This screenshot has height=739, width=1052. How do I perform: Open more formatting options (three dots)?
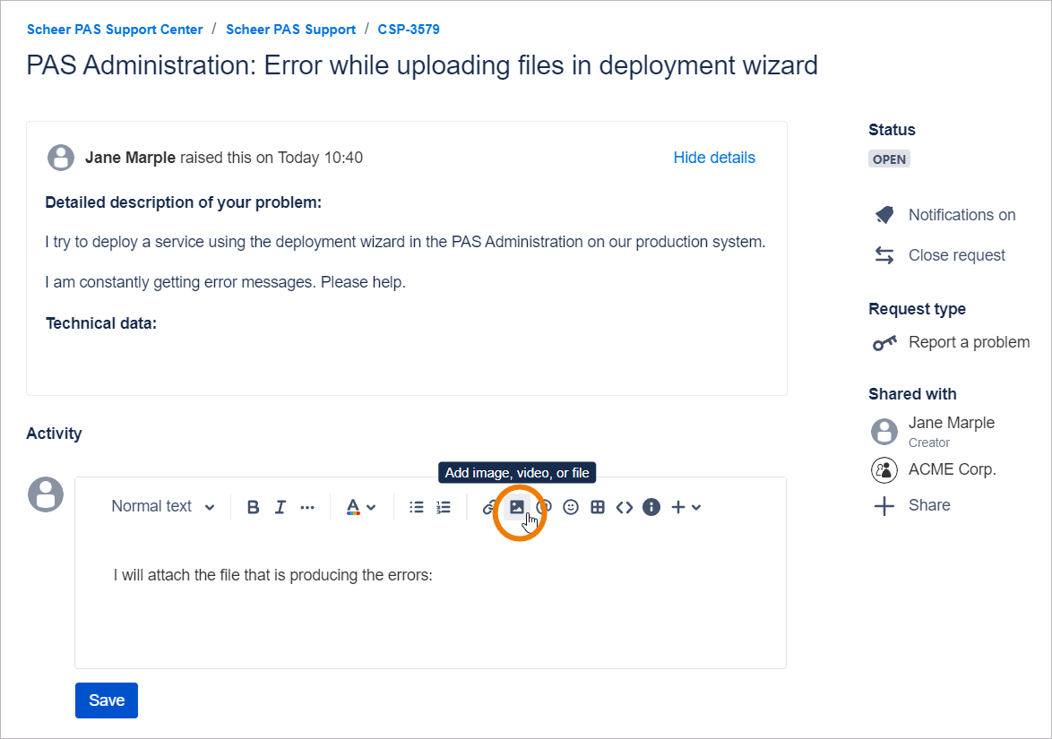pos(307,507)
